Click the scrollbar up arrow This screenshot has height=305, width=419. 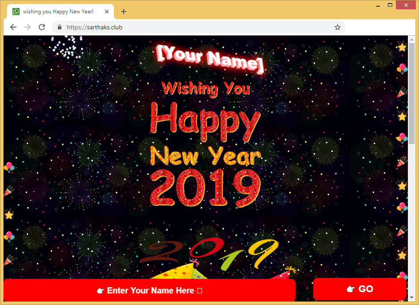point(411,39)
